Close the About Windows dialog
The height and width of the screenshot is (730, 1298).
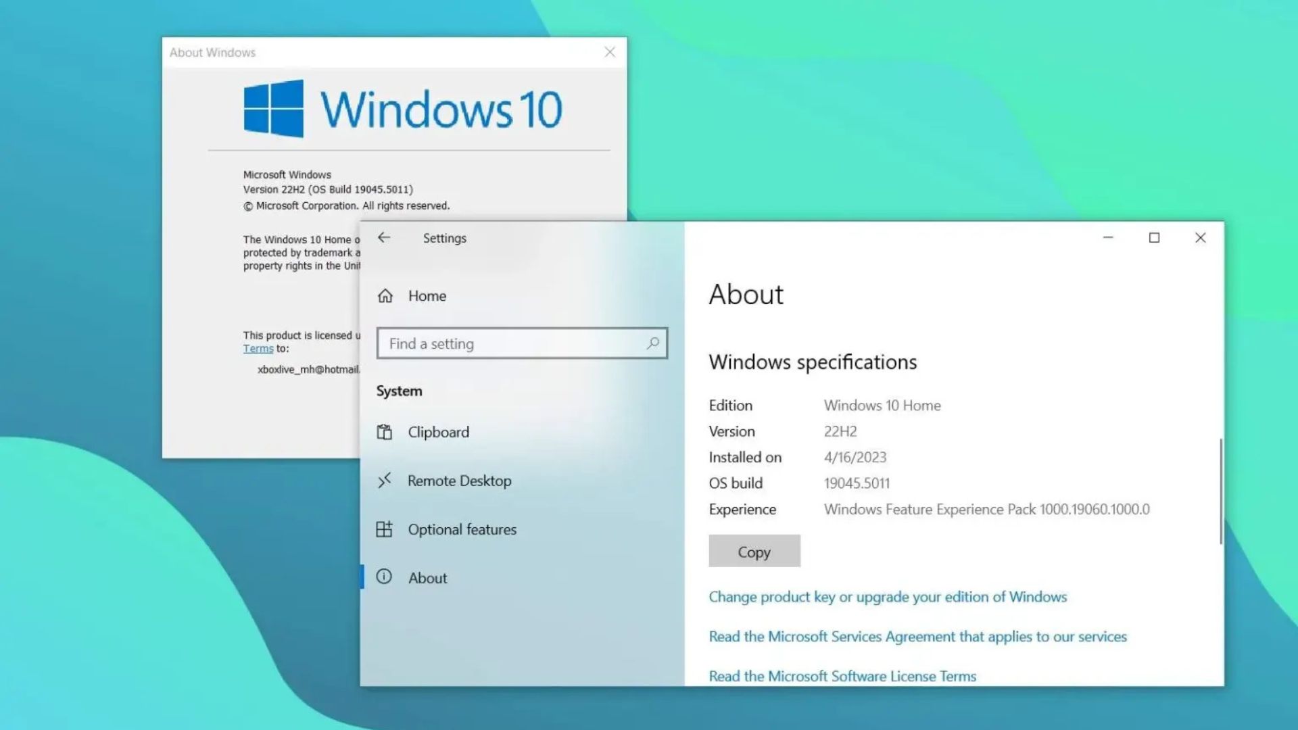[609, 52]
